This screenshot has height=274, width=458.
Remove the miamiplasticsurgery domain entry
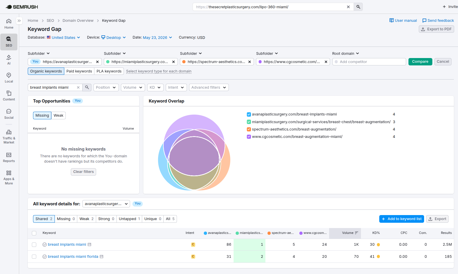coord(173,62)
